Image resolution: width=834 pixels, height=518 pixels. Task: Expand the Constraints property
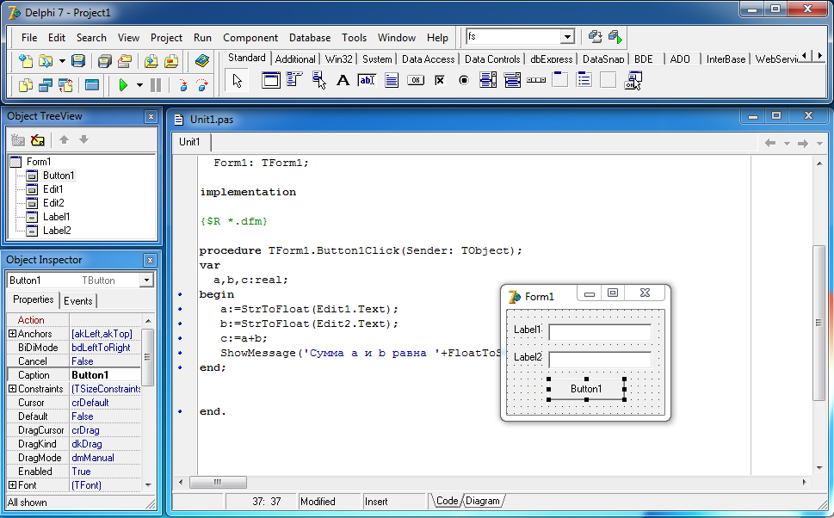point(12,389)
